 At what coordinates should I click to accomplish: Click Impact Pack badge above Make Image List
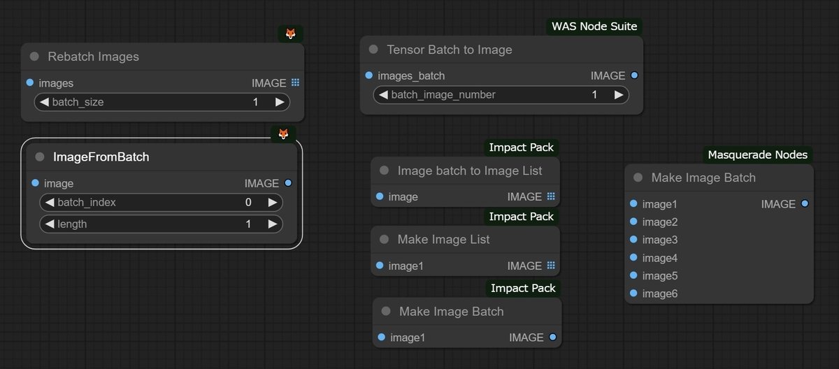pos(522,217)
